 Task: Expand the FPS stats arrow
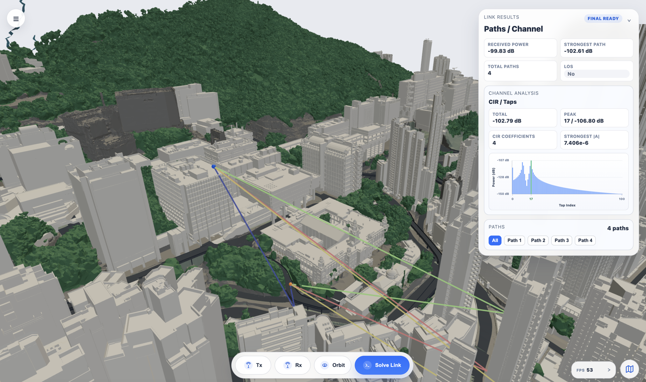click(609, 370)
